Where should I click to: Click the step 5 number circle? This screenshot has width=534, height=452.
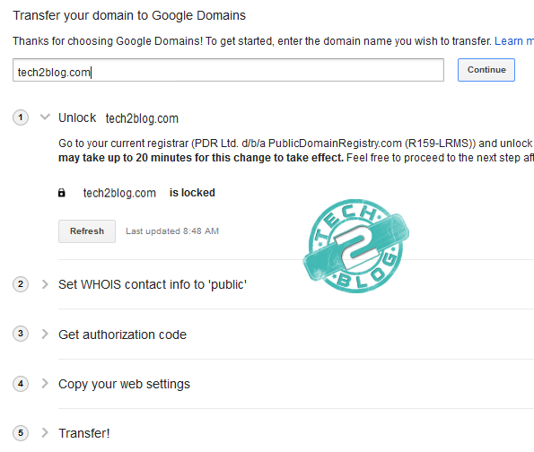point(21,433)
